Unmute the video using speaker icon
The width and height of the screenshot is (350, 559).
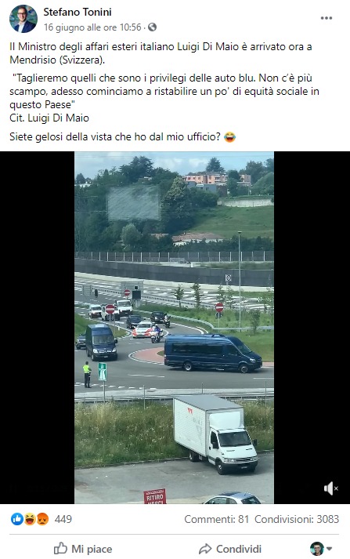(330, 488)
